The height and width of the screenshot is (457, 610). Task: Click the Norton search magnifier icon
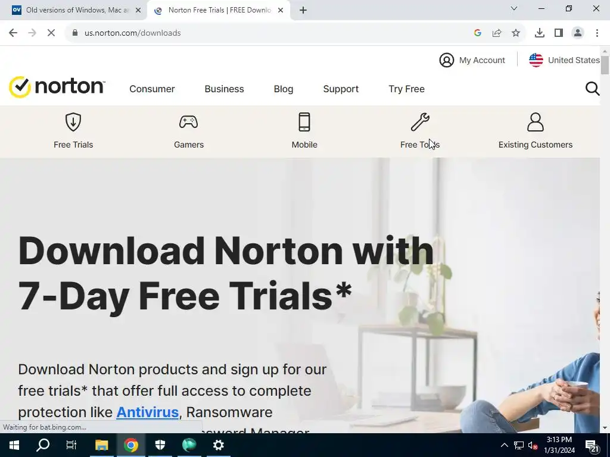(x=593, y=89)
